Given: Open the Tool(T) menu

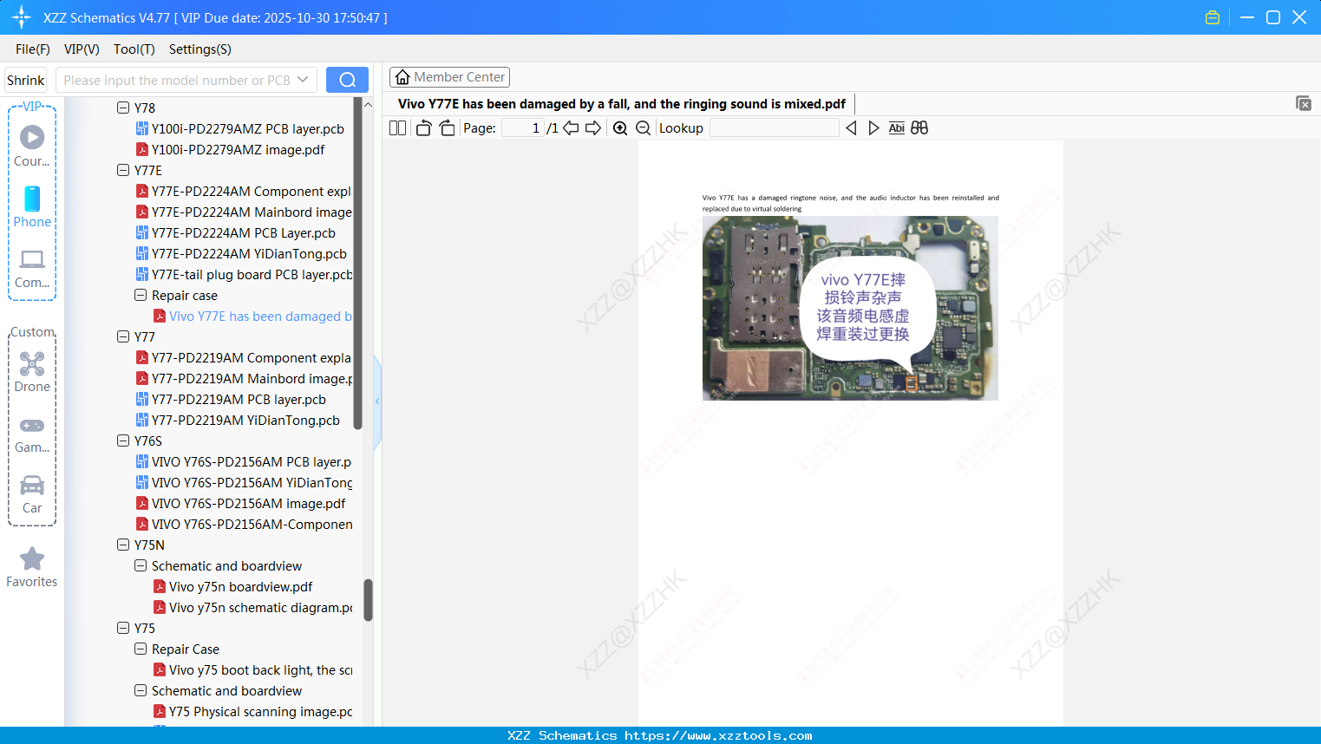Looking at the screenshot, I should [x=134, y=49].
